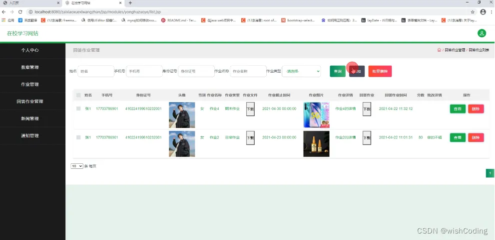The image size is (495, 240).
Task: Click pagination page 1 button
Action: click(490, 173)
